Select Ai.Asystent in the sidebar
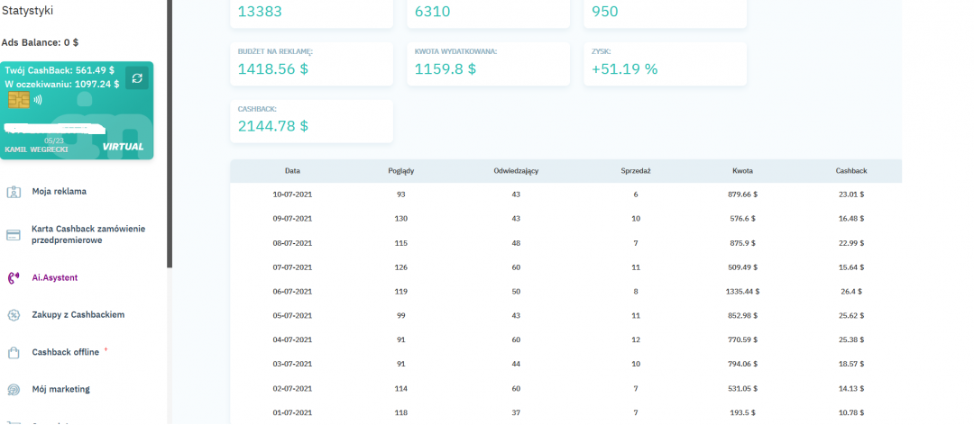Image resolution: width=974 pixels, height=425 pixels. 54,278
